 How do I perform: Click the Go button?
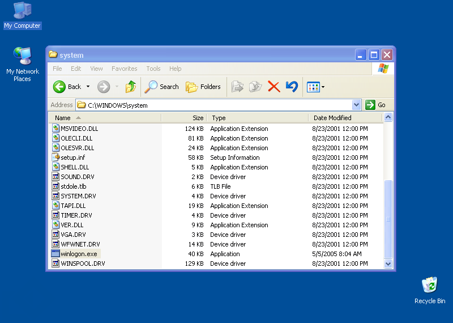[375, 105]
